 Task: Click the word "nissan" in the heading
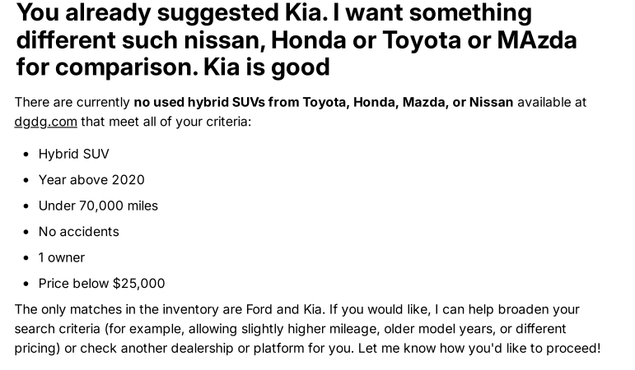[219, 39]
